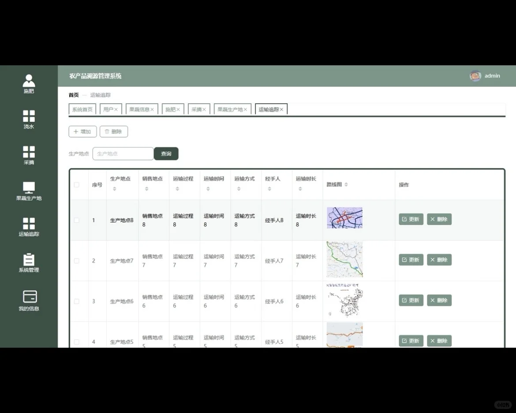Close the 用户 tab
516x413 pixels.
[116, 109]
